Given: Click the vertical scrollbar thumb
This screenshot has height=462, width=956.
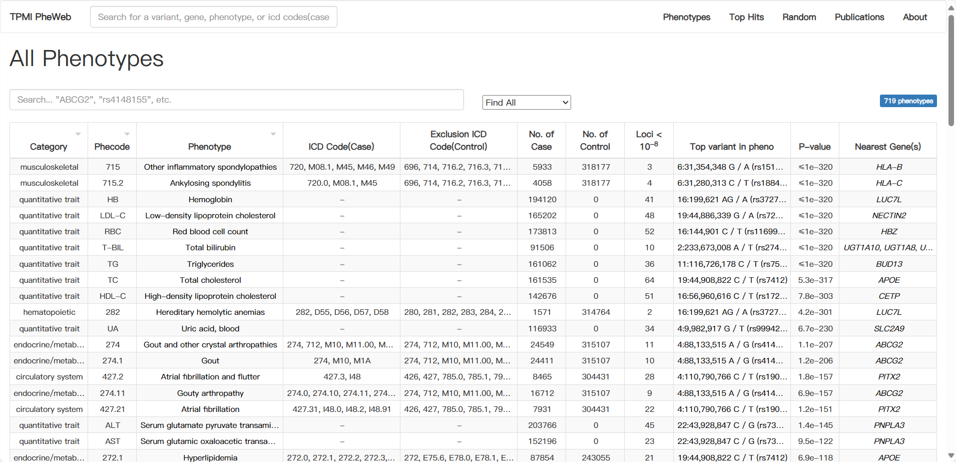Looking at the screenshot, I should [x=951, y=70].
